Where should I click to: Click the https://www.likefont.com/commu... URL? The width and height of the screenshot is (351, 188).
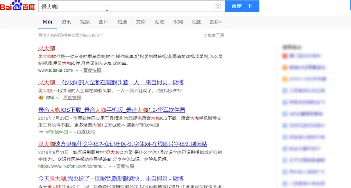pos(72,166)
